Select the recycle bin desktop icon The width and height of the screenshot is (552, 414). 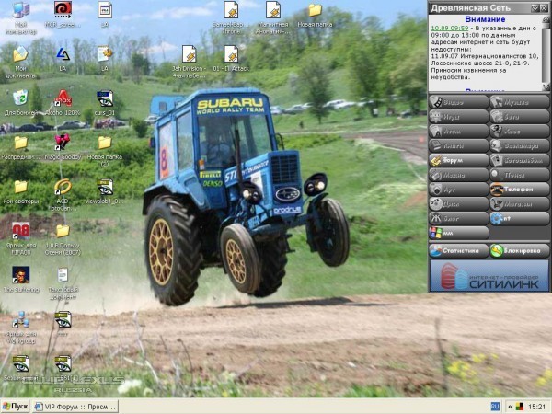tap(21, 102)
